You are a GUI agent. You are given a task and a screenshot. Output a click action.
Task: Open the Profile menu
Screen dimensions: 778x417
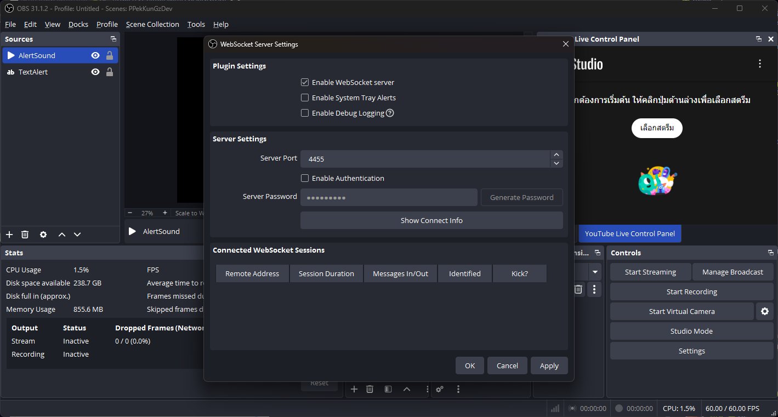[107, 24]
